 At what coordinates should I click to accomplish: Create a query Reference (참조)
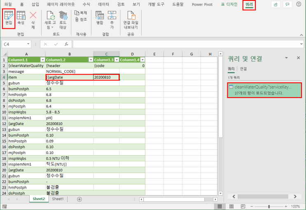coord(81,19)
